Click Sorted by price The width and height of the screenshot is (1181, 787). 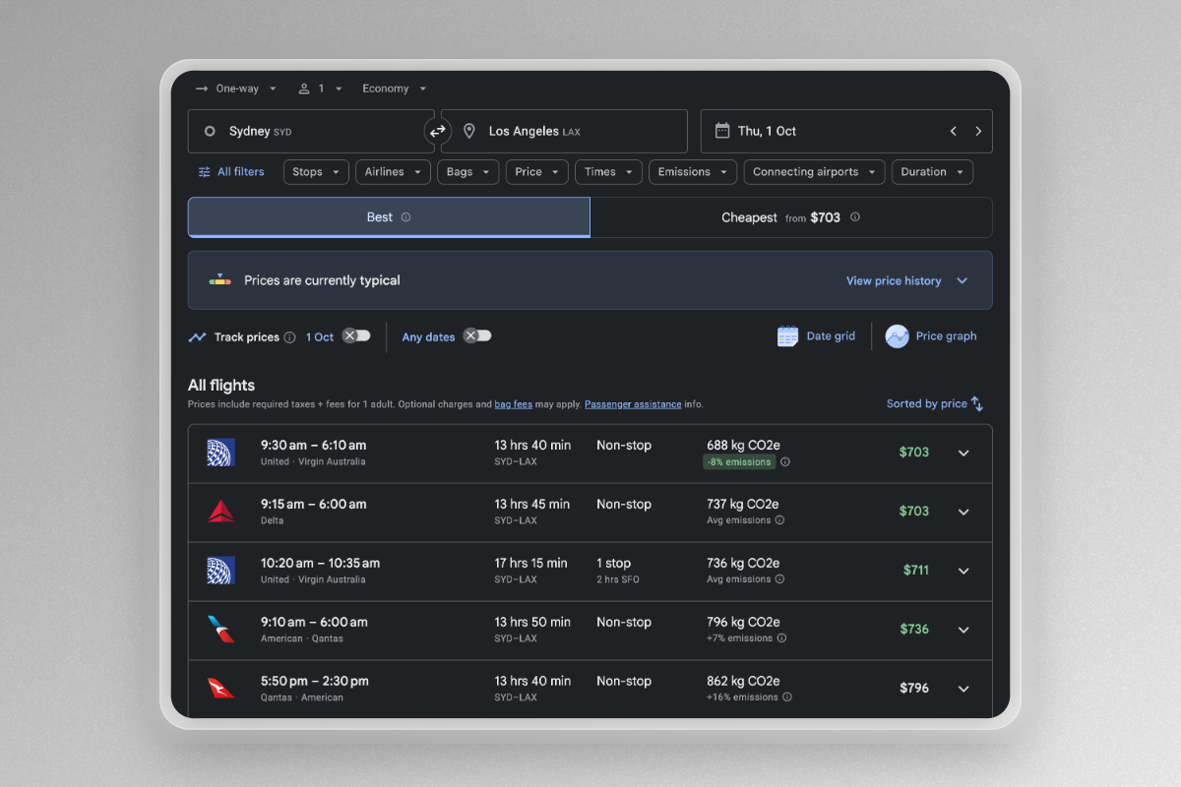pos(934,403)
